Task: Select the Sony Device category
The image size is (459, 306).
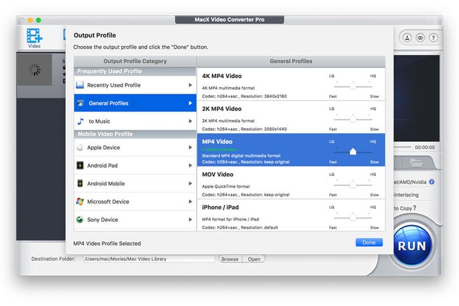Action: (x=135, y=219)
